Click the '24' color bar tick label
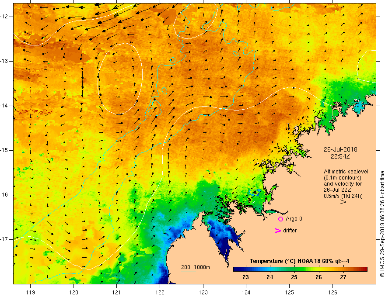The image size is (385, 297). click(270, 277)
